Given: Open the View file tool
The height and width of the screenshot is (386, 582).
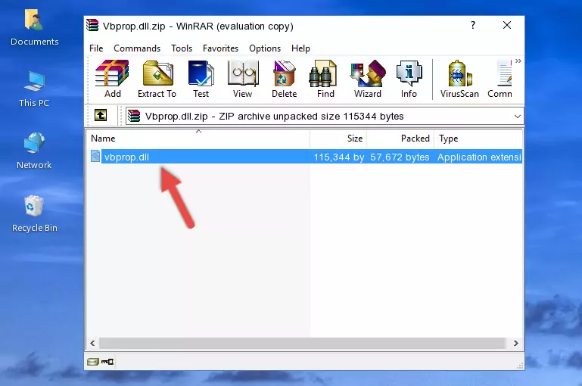Looking at the screenshot, I should 243,79.
